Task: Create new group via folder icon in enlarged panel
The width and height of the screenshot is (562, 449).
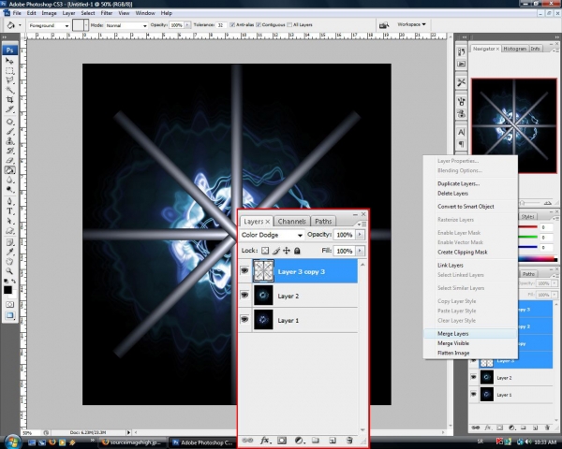Action: [x=316, y=441]
